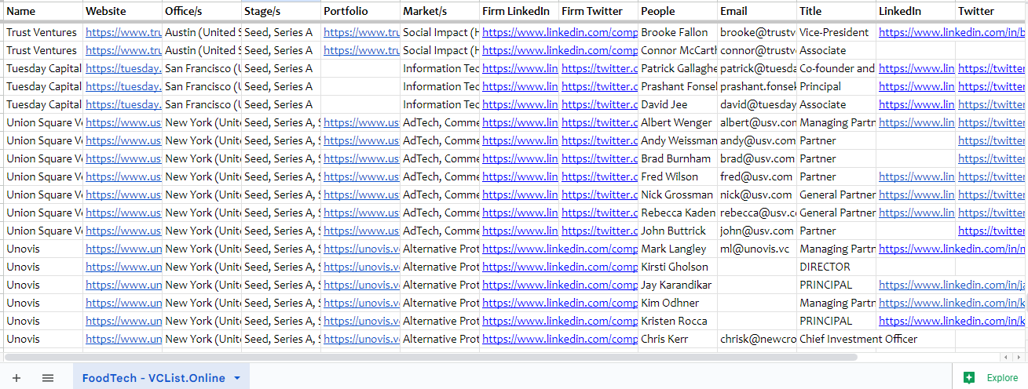The width and height of the screenshot is (1028, 389).
Task: Open the Twitter link in John Buttrick's row
Action: click(x=991, y=231)
